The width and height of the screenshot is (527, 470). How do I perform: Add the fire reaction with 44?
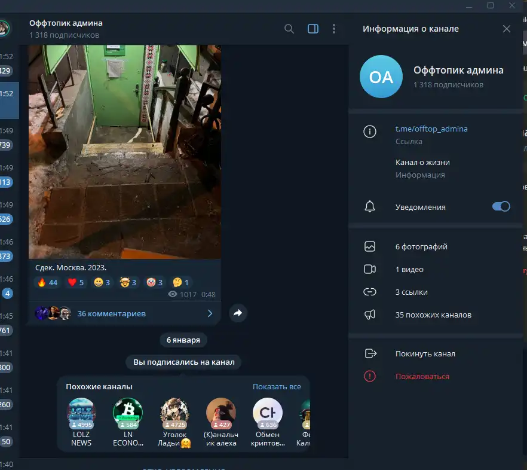pos(47,283)
